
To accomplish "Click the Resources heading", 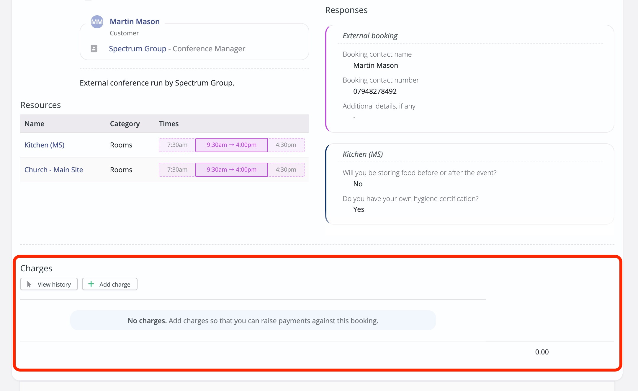I will 40,105.
